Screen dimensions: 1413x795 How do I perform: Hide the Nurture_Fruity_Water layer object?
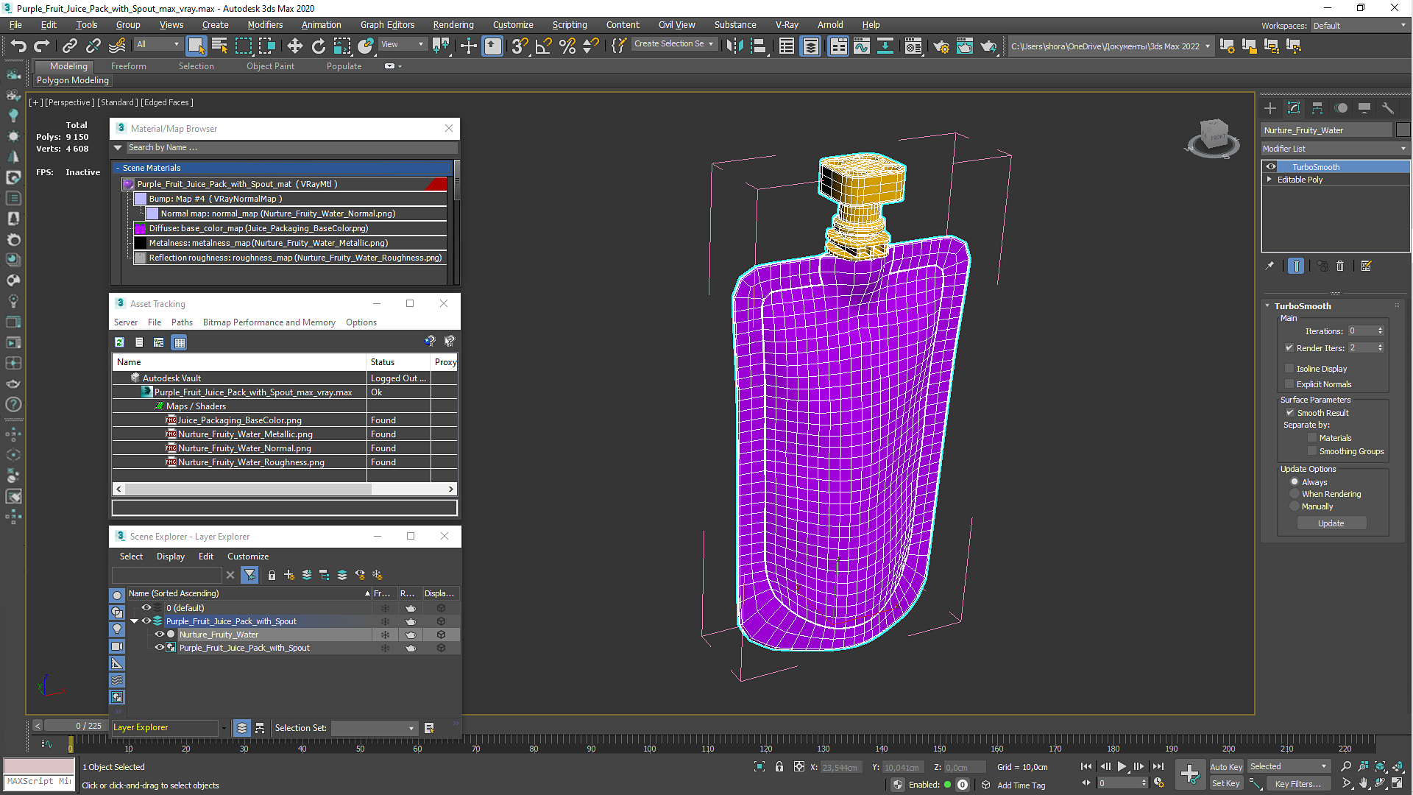(x=159, y=635)
